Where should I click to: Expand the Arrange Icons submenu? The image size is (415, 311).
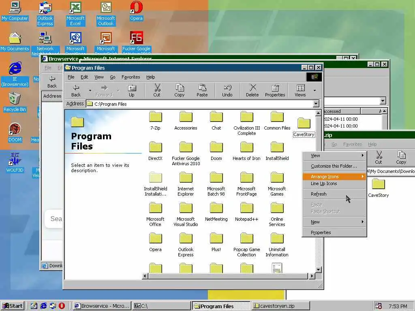pyautogui.click(x=334, y=177)
